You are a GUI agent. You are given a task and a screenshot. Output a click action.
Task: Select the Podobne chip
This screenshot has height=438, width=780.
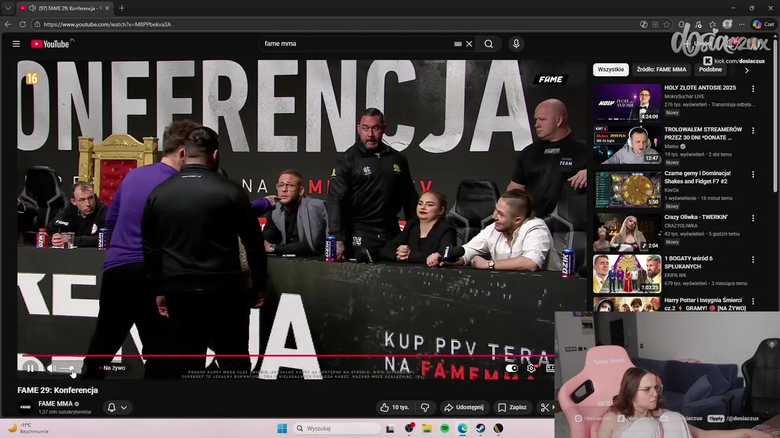click(x=711, y=69)
